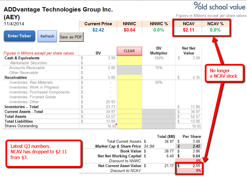Image resolution: width=247 pixels, height=182 pixels.
Task: Select the yellow Receivables override cell
Action: (129, 77)
